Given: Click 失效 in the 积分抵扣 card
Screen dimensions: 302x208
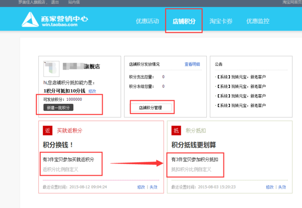Looking at the screenshot, I should 282,187.
